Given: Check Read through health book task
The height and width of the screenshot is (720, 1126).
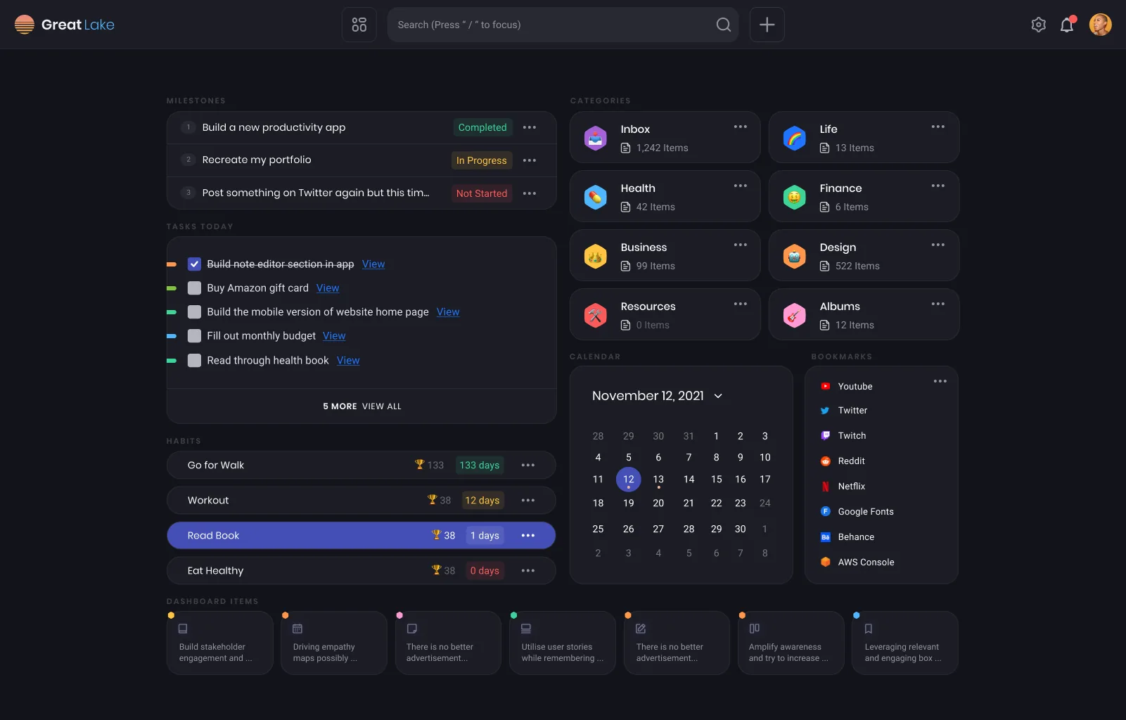Looking at the screenshot, I should 195,361.
